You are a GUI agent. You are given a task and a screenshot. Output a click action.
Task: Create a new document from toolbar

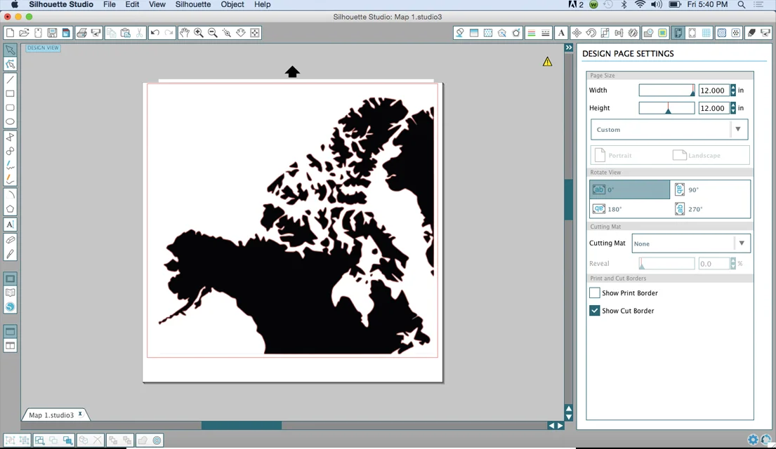(10, 33)
